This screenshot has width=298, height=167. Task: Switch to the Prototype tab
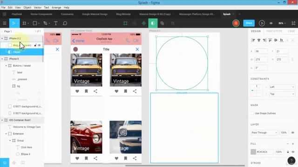tap(274, 31)
